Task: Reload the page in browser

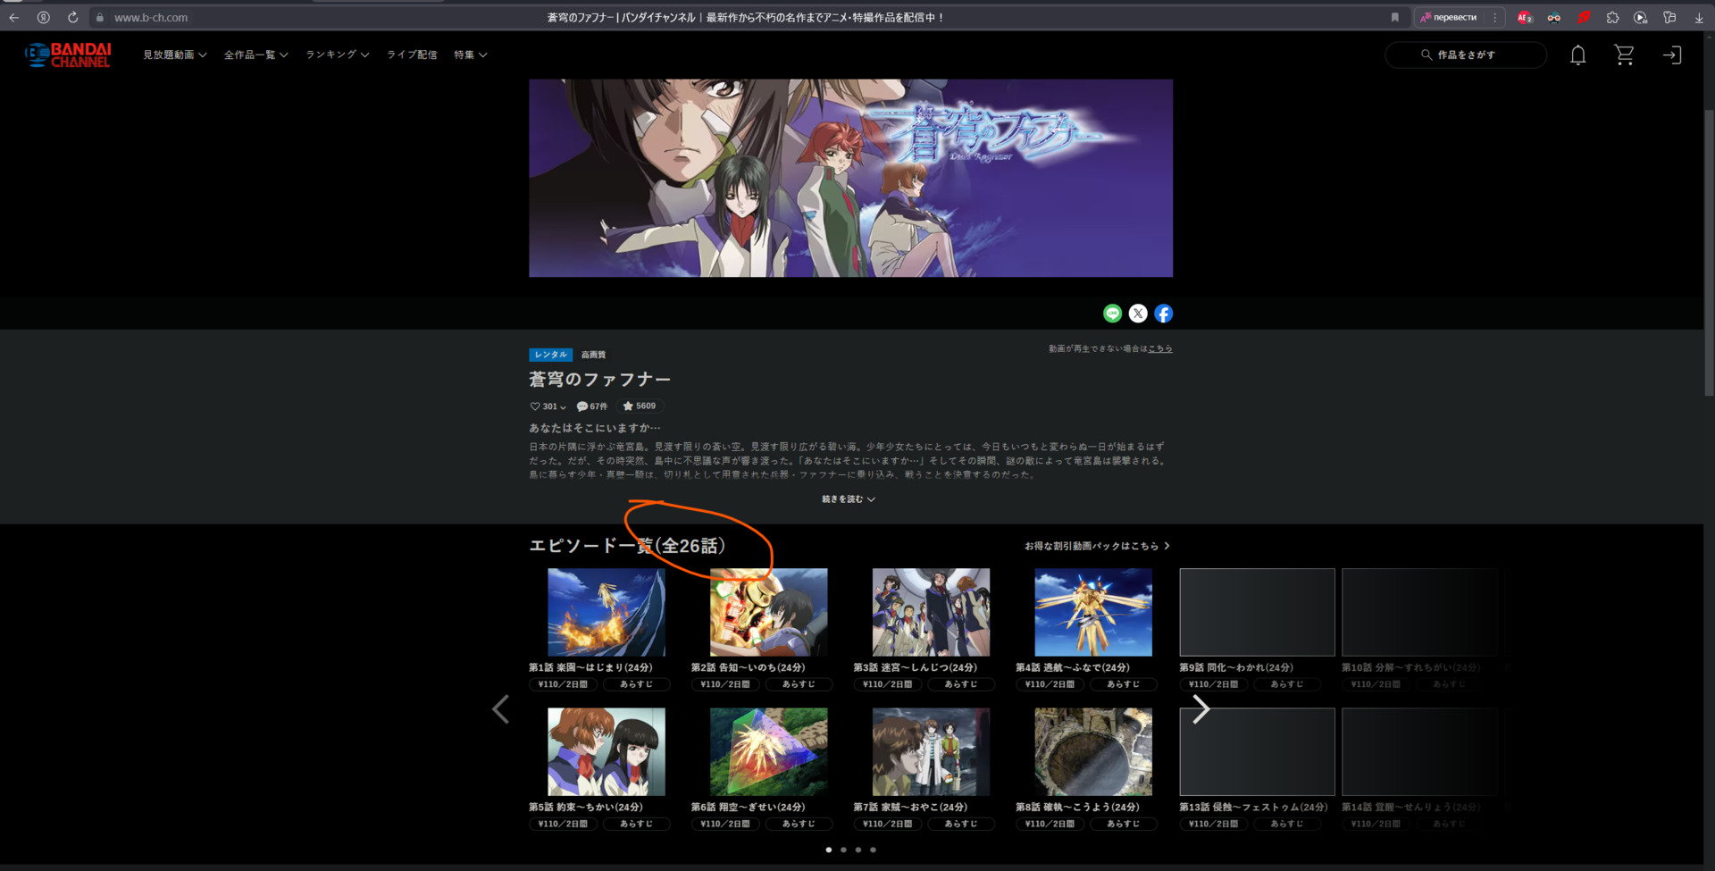Action: pos(72,17)
